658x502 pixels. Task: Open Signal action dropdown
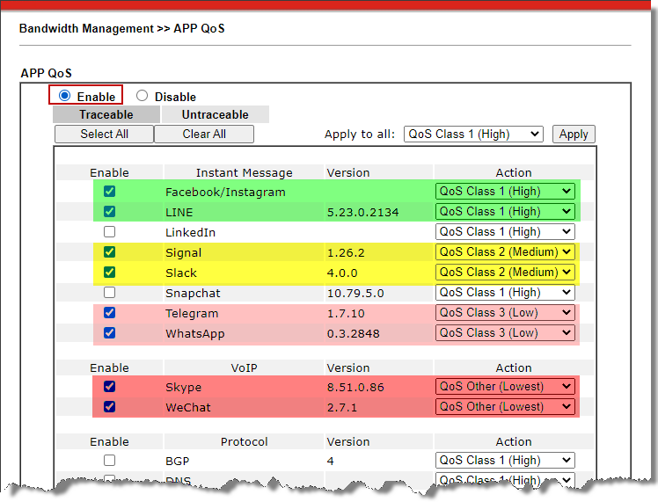[x=505, y=251]
